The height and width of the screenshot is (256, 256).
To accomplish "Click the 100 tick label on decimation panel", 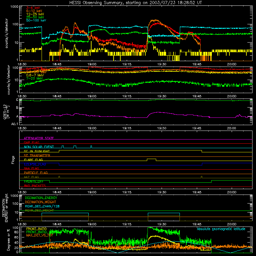I will [x=15, y=204].
